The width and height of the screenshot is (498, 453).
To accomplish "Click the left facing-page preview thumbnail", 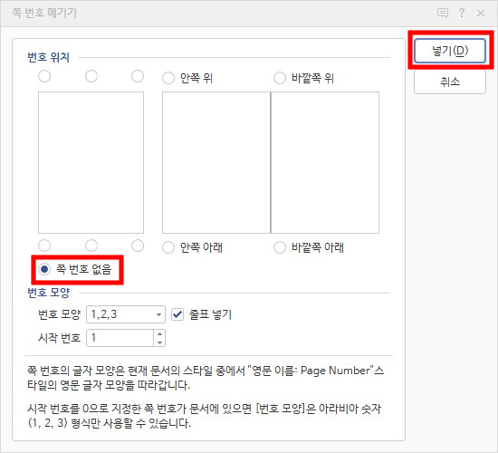I will (216, 162).
